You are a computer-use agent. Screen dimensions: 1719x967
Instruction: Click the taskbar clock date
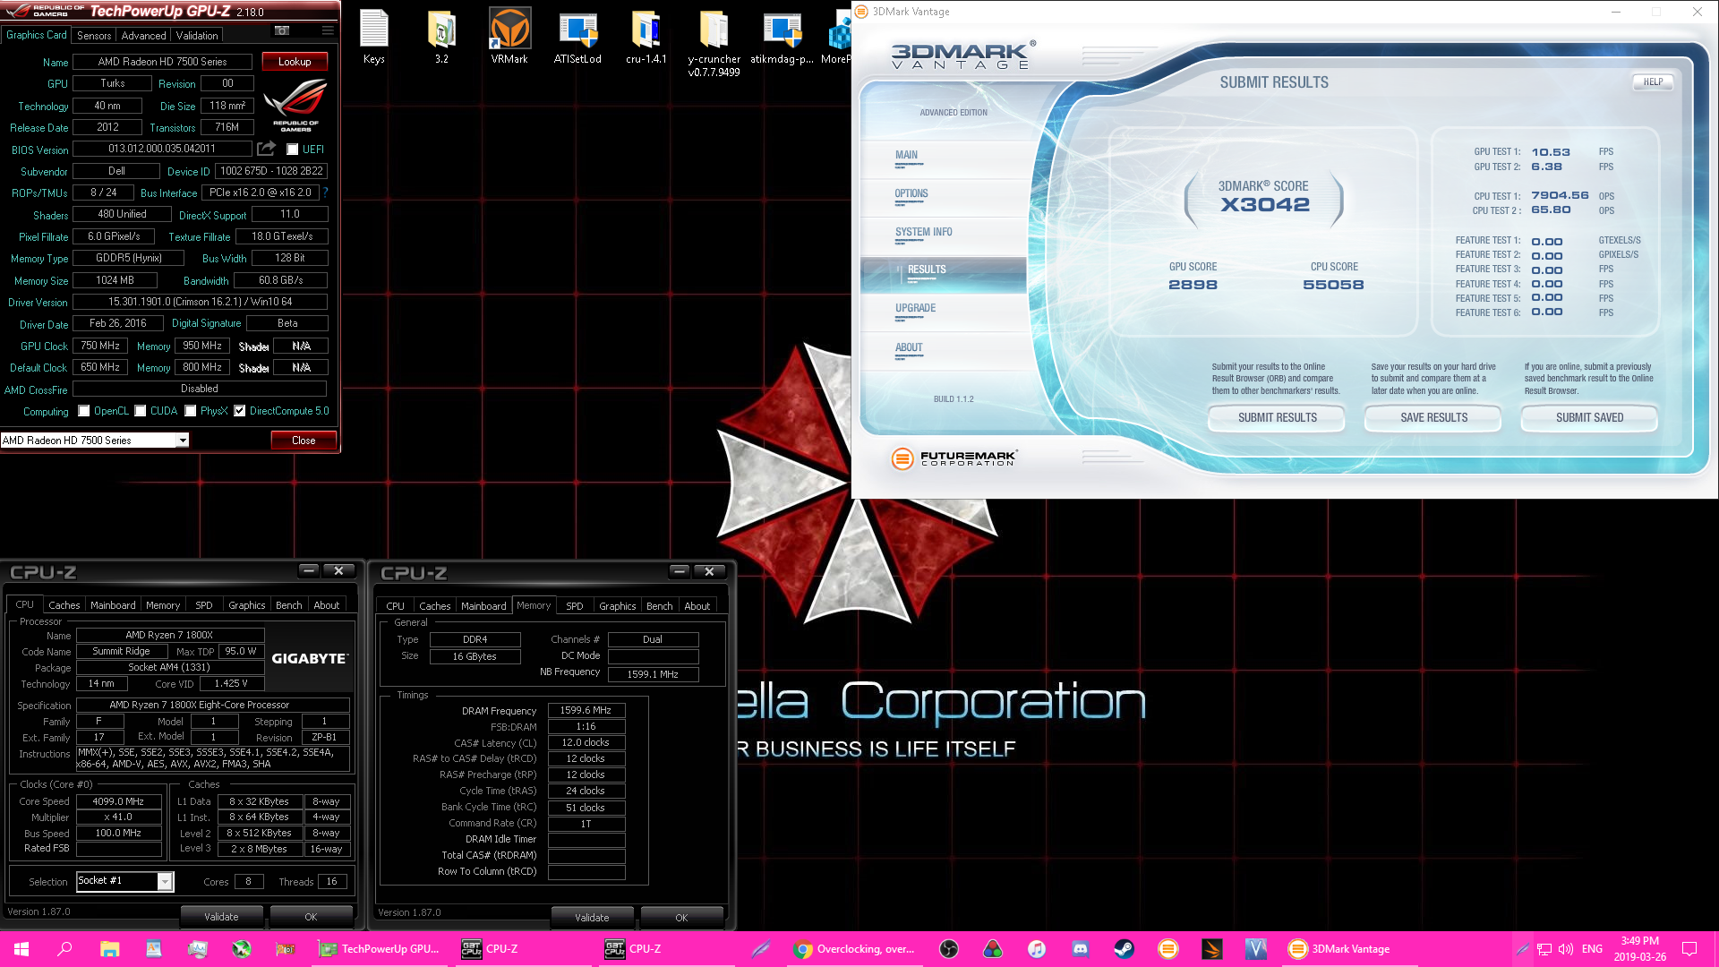pyautogui.click(x=1640, y=957)
